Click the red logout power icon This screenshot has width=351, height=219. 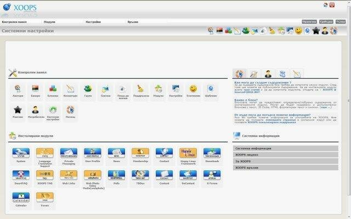tap(331, 5)
